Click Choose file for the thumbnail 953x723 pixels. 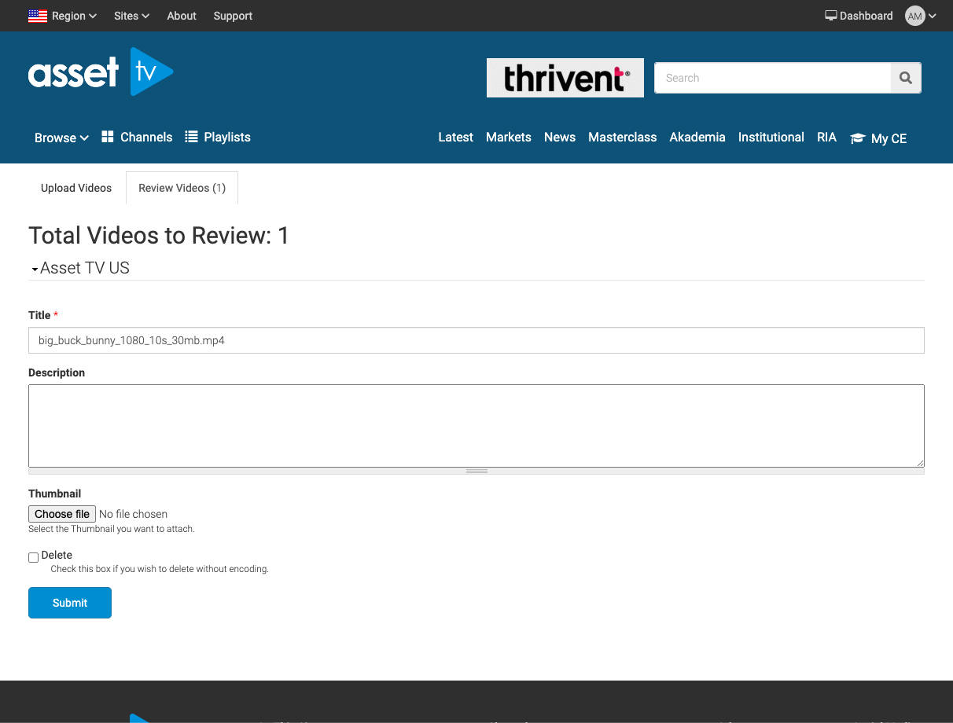(62, 514)
